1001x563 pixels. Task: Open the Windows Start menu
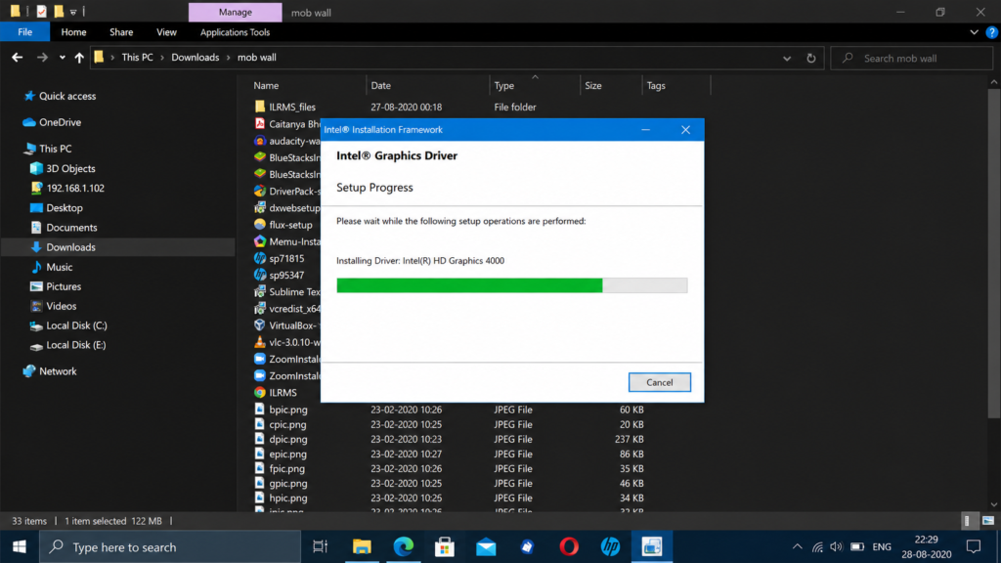tap(20, 547)
